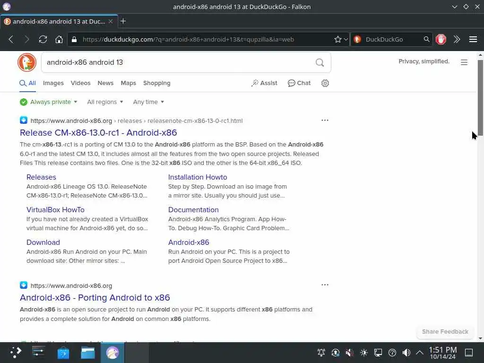Open Dolphin file manager in taskbar
This screenshot has width=484, height=363.
[87, 353]
